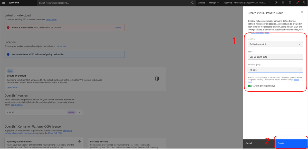Open the IBM Cloud Shell icon
The width and height of the screenshot is (308, 150).
click(x=283, y=3)
